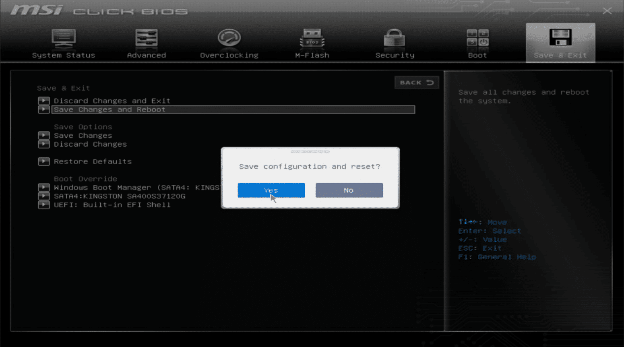The height and width of the screenshot is (347, 624).
Task: Select Discard Changes and Exit
Action: click(112, 101)
